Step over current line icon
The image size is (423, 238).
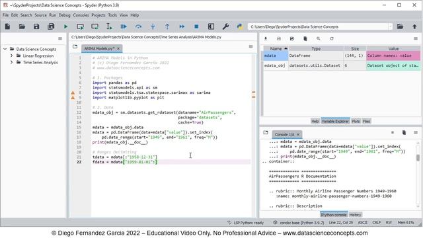(x=138, y=26)
